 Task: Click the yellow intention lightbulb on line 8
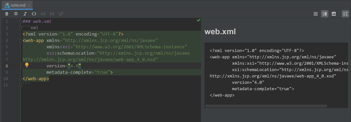click(x=27, y=65)
